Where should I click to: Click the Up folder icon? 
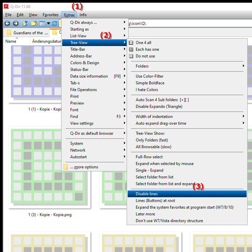point(26,24)
